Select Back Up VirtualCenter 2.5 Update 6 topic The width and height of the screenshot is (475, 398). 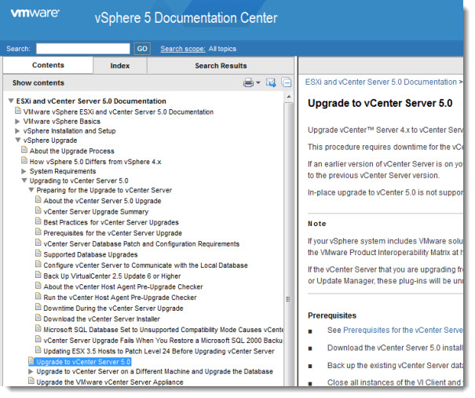tap(113, 277)
